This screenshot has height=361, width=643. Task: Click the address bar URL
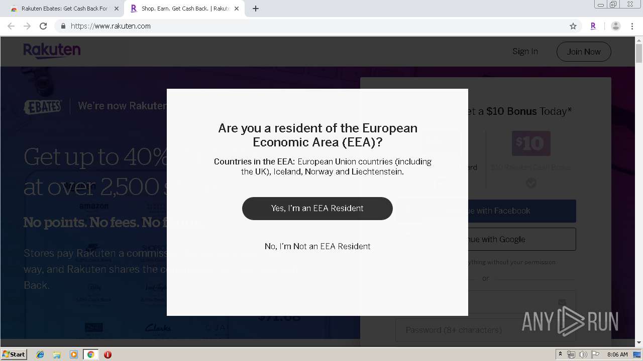111,26
